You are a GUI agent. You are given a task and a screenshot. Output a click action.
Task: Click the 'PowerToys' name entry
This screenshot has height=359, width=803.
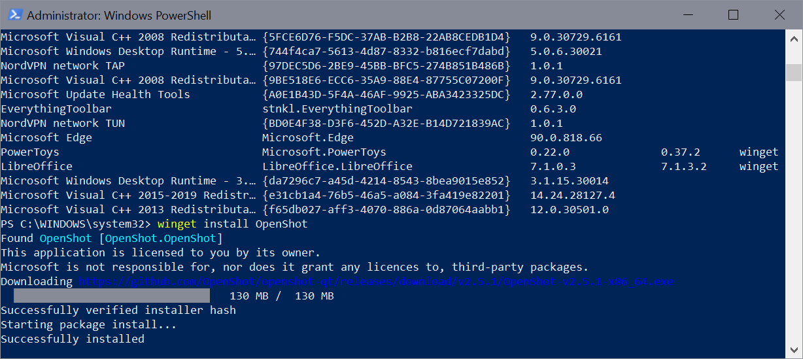point(30,152)
